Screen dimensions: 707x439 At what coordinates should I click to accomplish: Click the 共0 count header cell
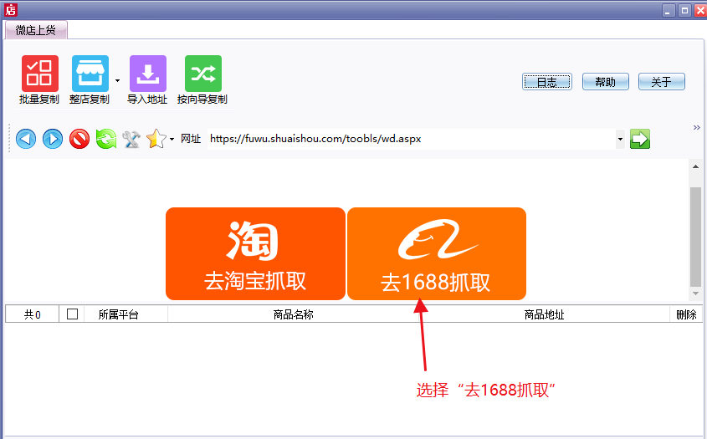[x=32, y=314]
